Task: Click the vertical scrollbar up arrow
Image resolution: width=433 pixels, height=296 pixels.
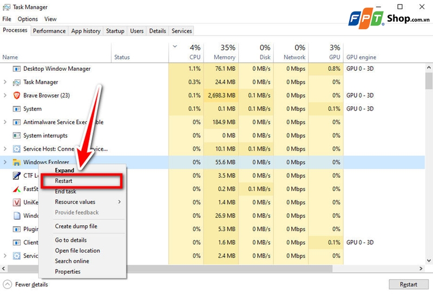Action: click(429, 67)
